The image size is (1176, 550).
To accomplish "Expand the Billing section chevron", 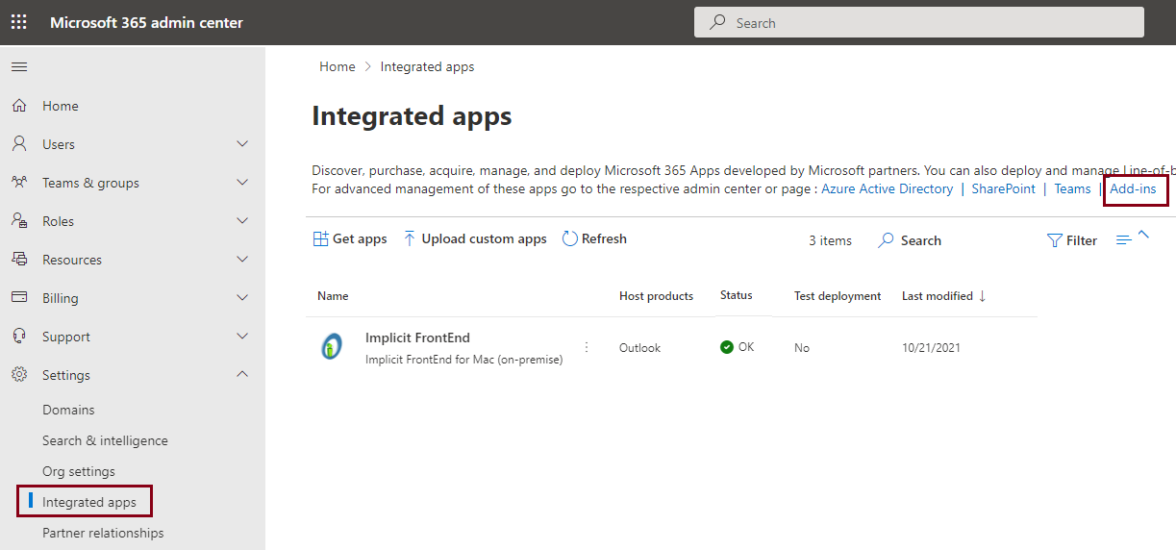I will 242,298.
